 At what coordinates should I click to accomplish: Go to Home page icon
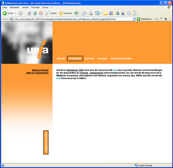pos(41,13)
